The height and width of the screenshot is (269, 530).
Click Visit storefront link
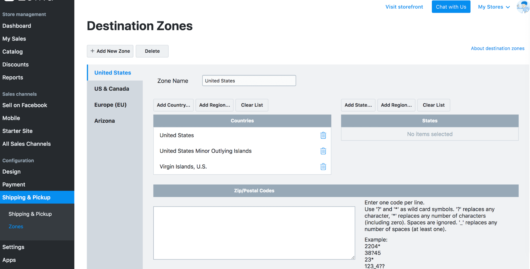[404, 7]
